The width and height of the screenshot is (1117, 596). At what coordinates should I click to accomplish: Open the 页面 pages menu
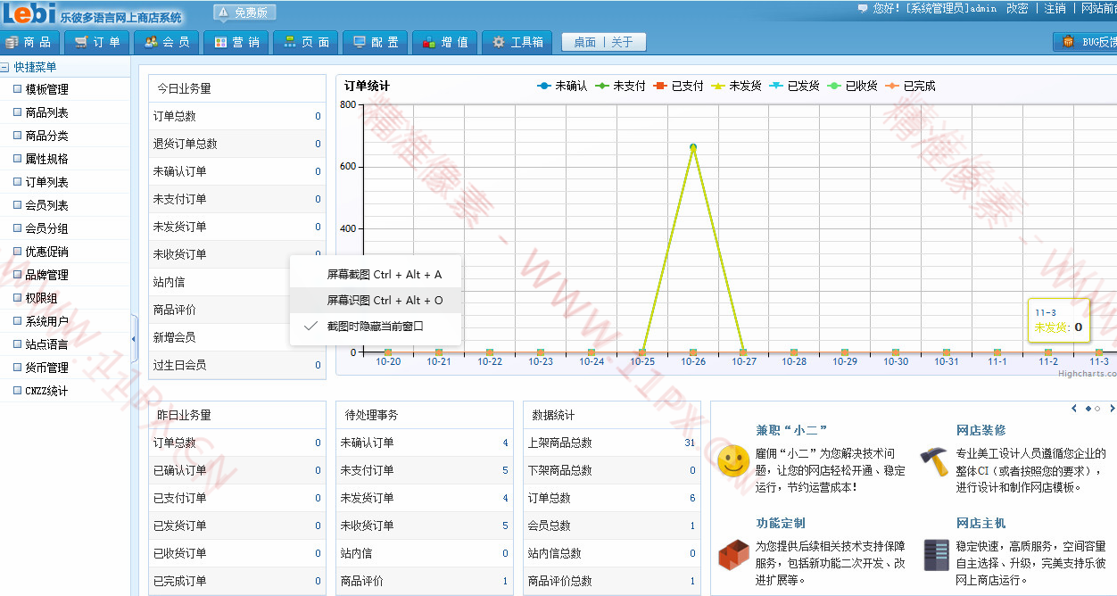[306, 42]
